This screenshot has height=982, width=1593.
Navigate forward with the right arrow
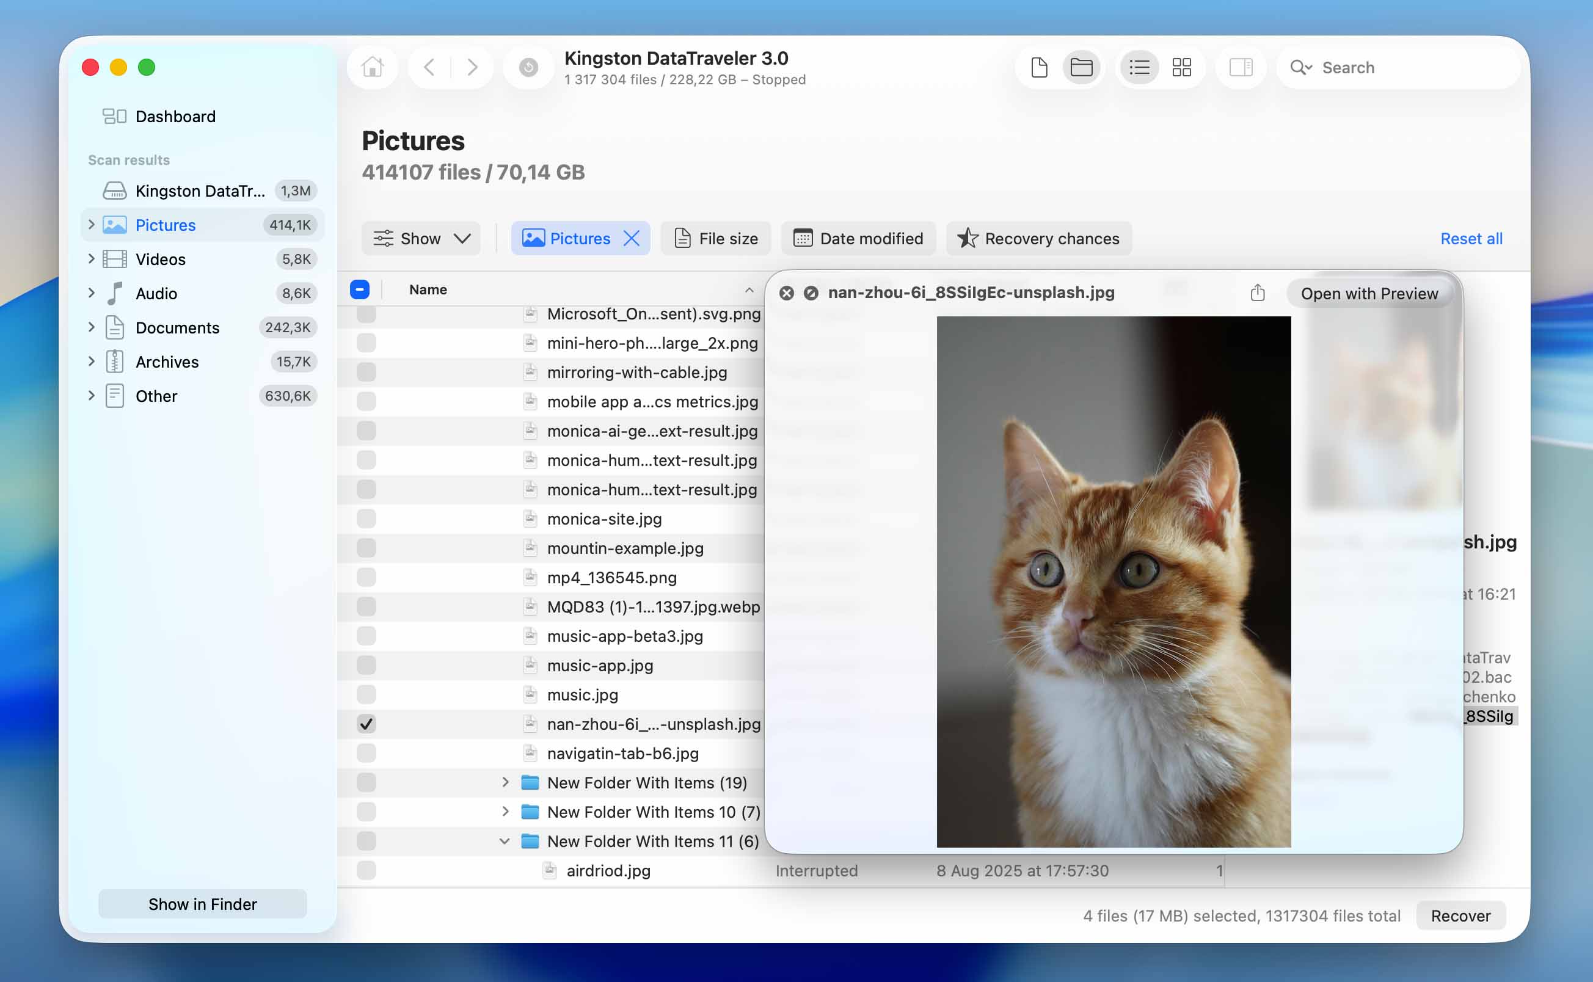[x=472, y=67]
